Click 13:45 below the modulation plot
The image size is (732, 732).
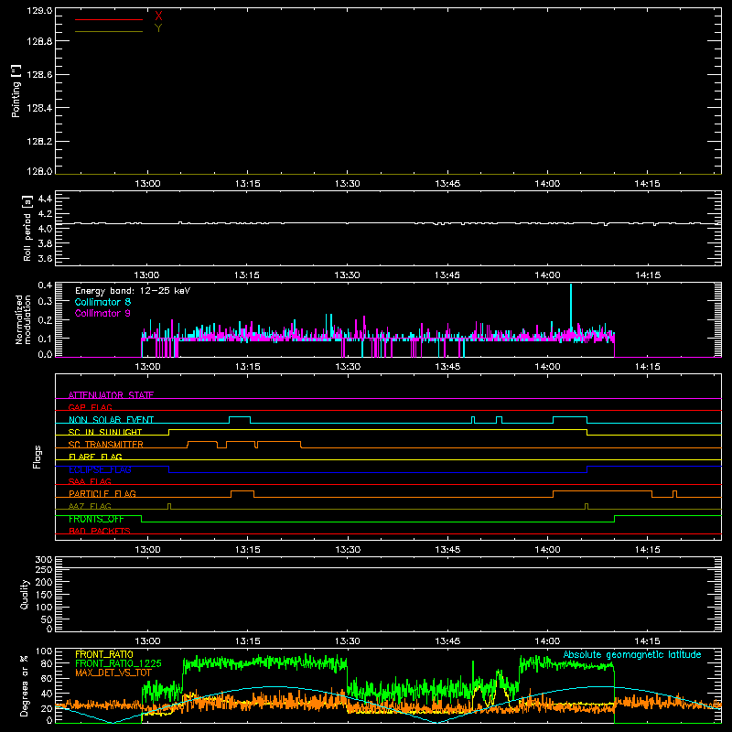[447, 367]
